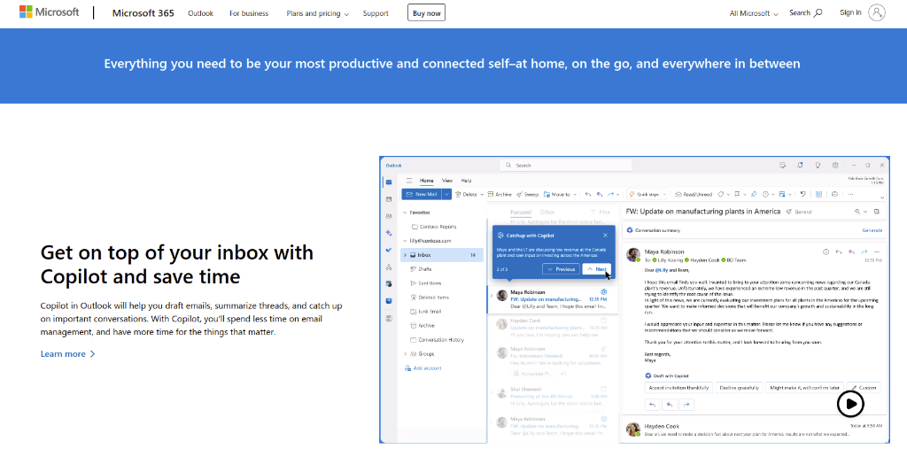This screenshot has height=472, width=907.
Task: Click the Sign in account avatar
Action: click(x=877, y=12)
